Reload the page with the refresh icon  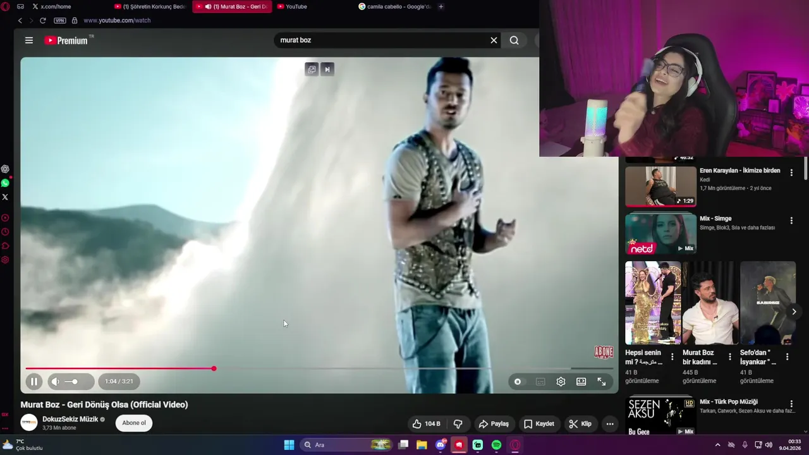point(42,20)
